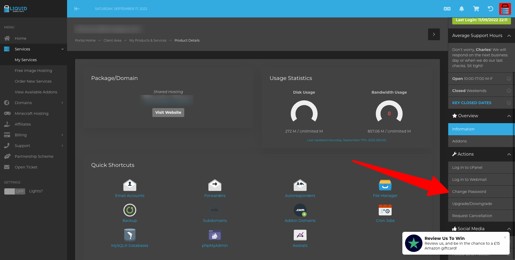Collapse the sidebar with the arrow toggle

click(x=77, y=9)
